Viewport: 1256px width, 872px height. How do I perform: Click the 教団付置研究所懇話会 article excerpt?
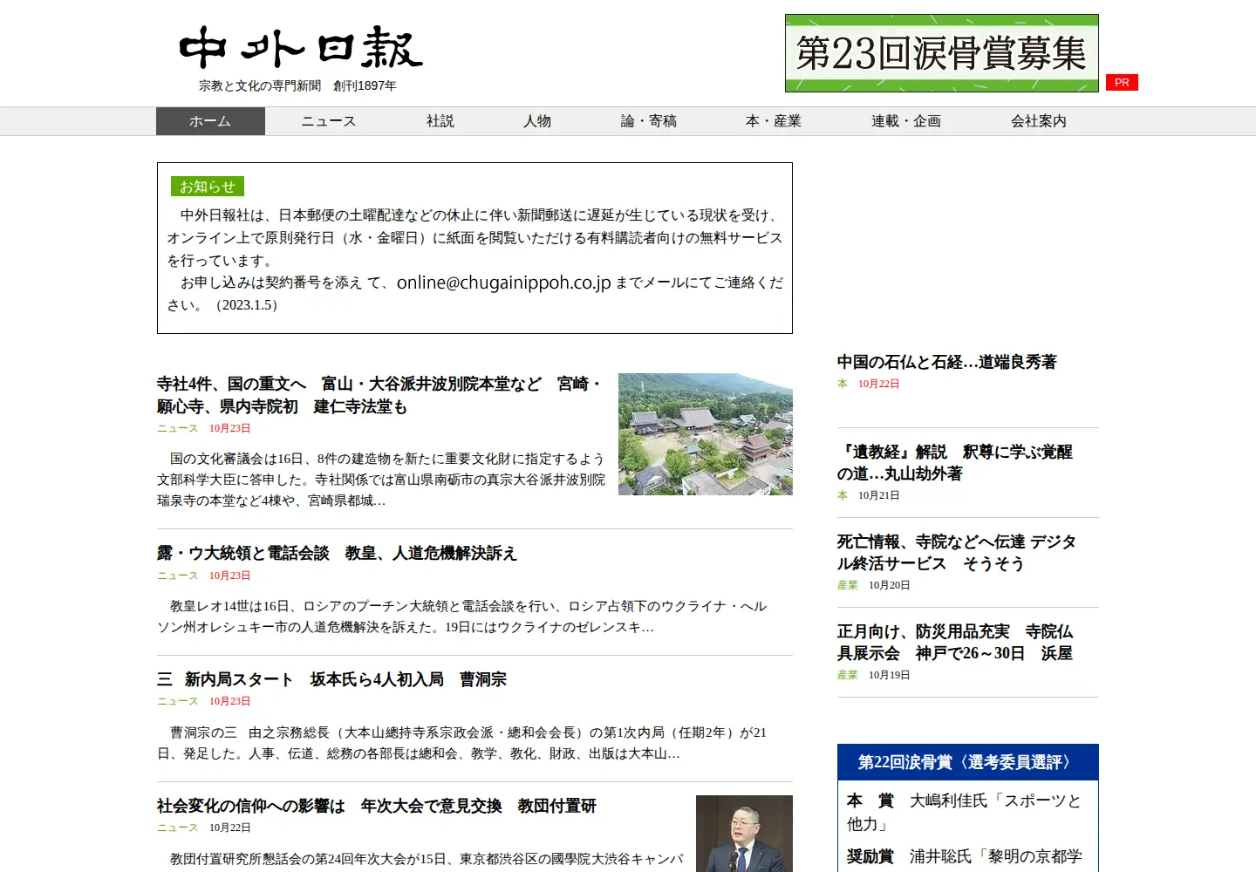(427, 859)
